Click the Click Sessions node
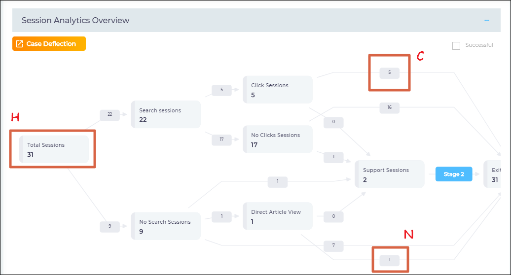Viewport: 511px width, 275px height. tap(278, 89)
